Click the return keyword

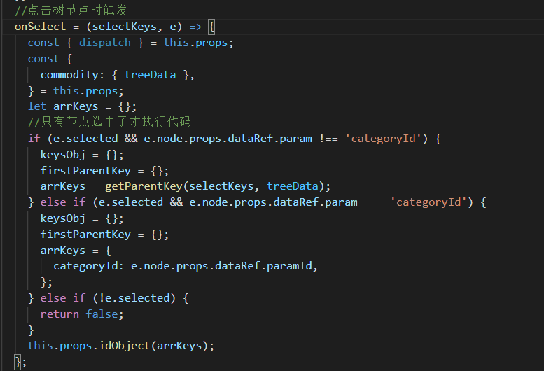click(x=60, y=314)
